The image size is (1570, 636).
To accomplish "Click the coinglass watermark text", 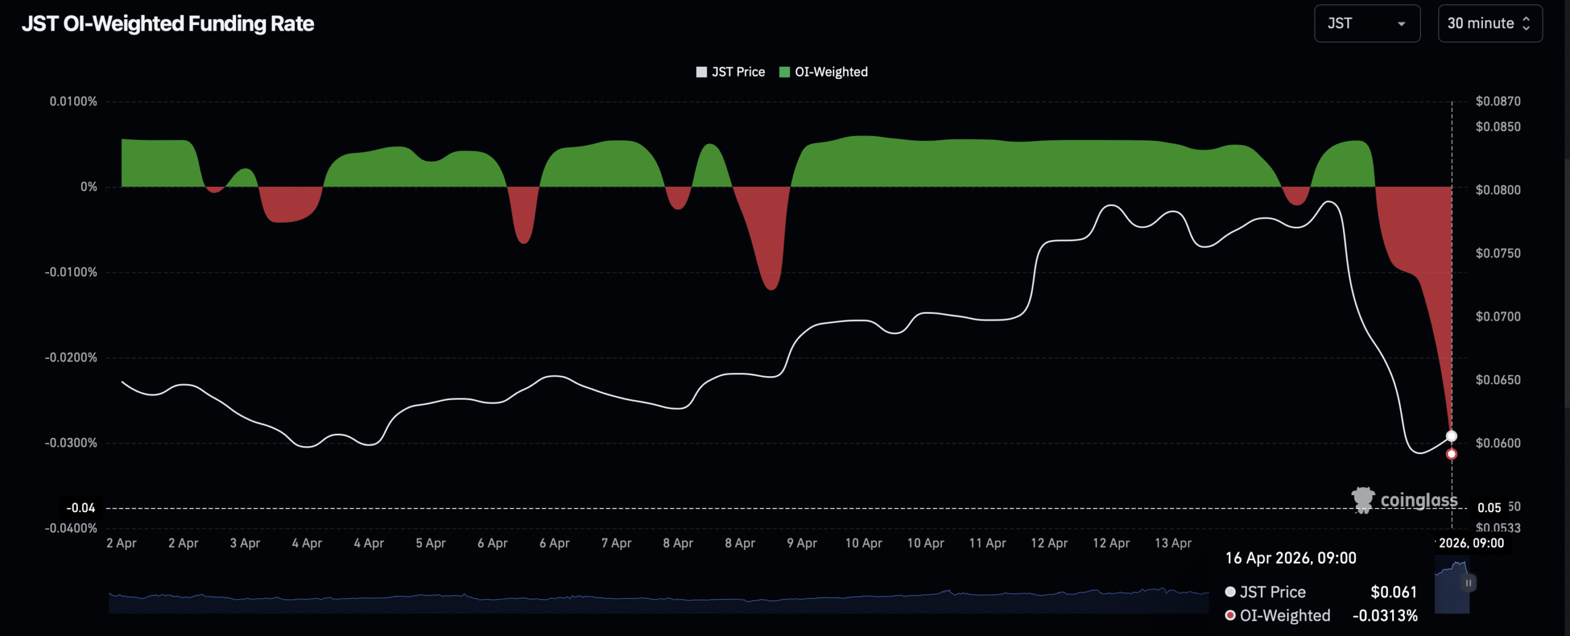I will [x=1419, y=500].
